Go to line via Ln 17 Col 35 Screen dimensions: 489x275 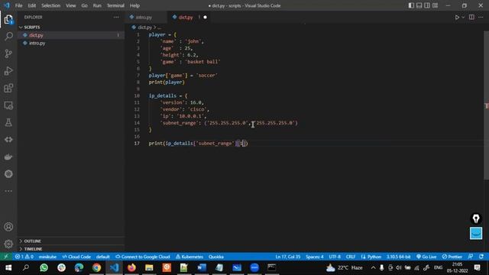pyautogui.click(x=288, y=257)
